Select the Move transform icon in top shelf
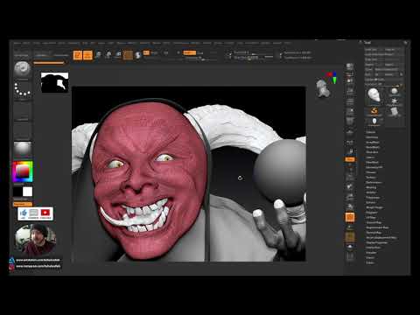Image resolution: width=420 pixels, height=315 pixels. coord(99,54)
